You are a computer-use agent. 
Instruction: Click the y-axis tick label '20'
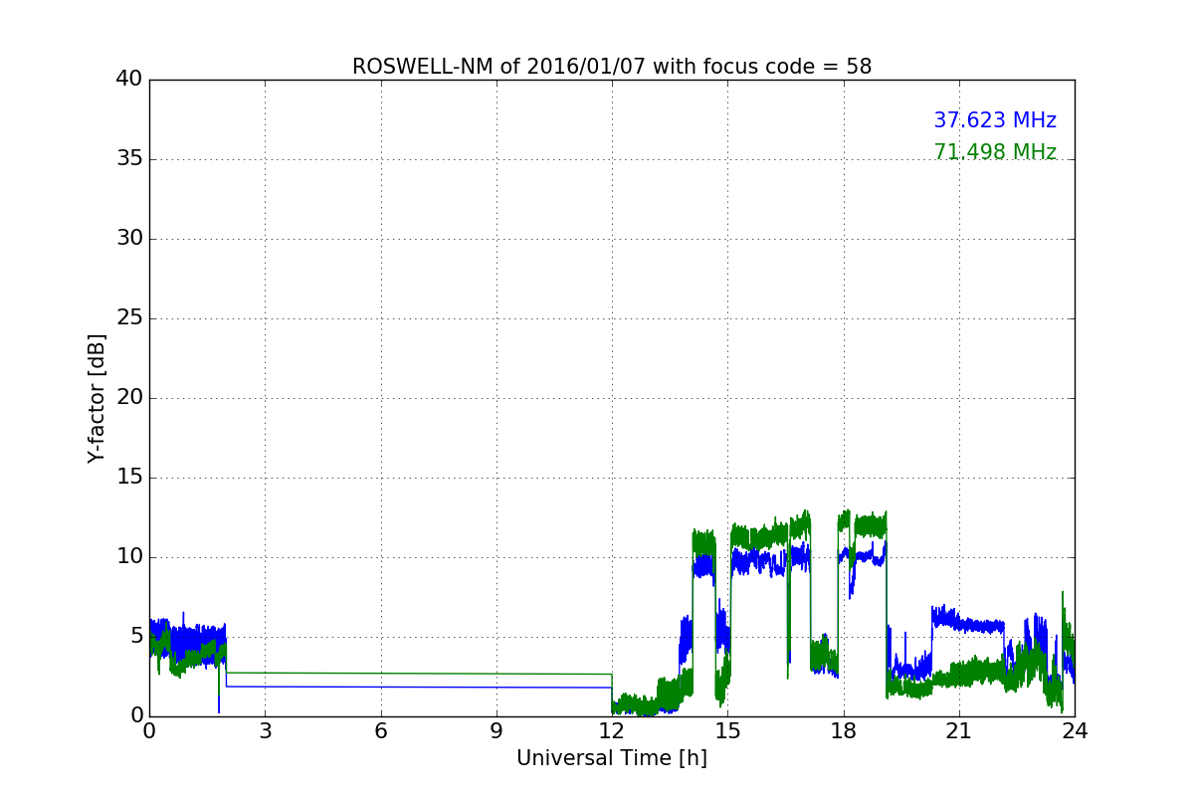coord(129,398)
